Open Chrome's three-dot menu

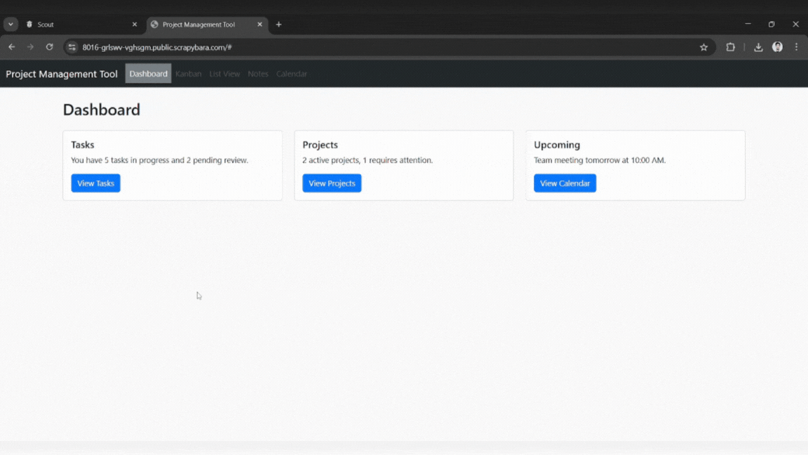point(796,47)
